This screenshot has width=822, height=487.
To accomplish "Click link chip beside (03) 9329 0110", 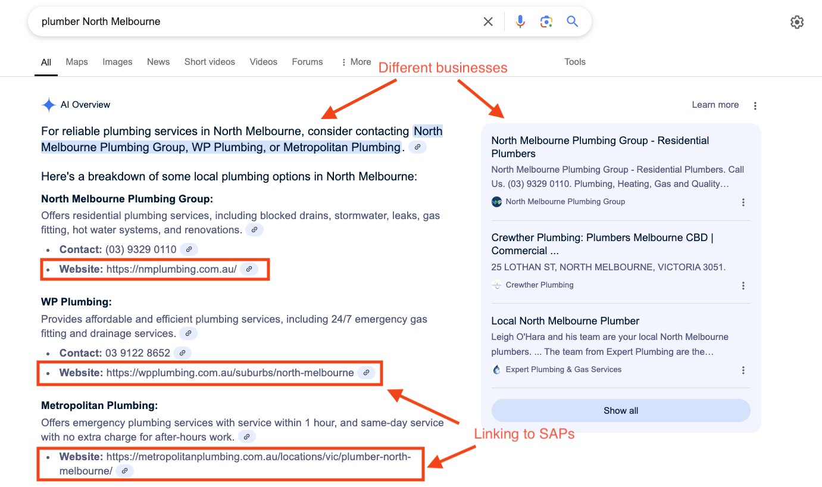I will 189,249.
